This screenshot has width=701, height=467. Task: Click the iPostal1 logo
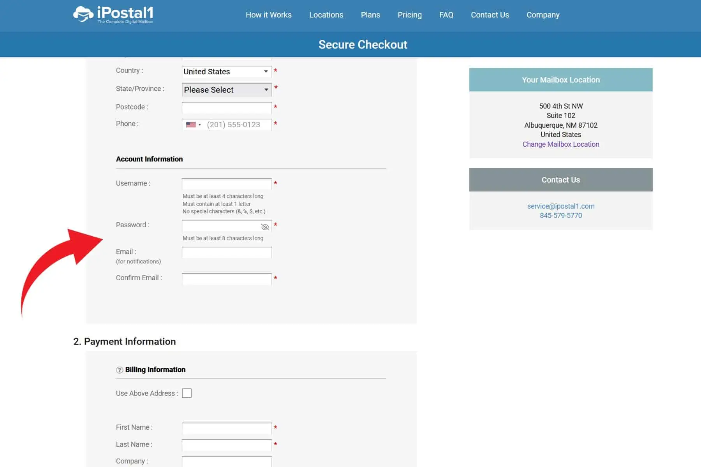pyautogui.click(x=113, y=15)
